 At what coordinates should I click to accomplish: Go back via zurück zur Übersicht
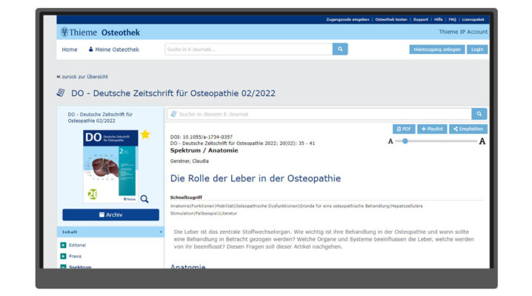click(82, 76)
